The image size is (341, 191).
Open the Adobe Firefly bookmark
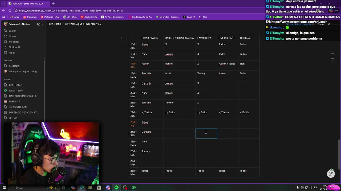(89, 17)
